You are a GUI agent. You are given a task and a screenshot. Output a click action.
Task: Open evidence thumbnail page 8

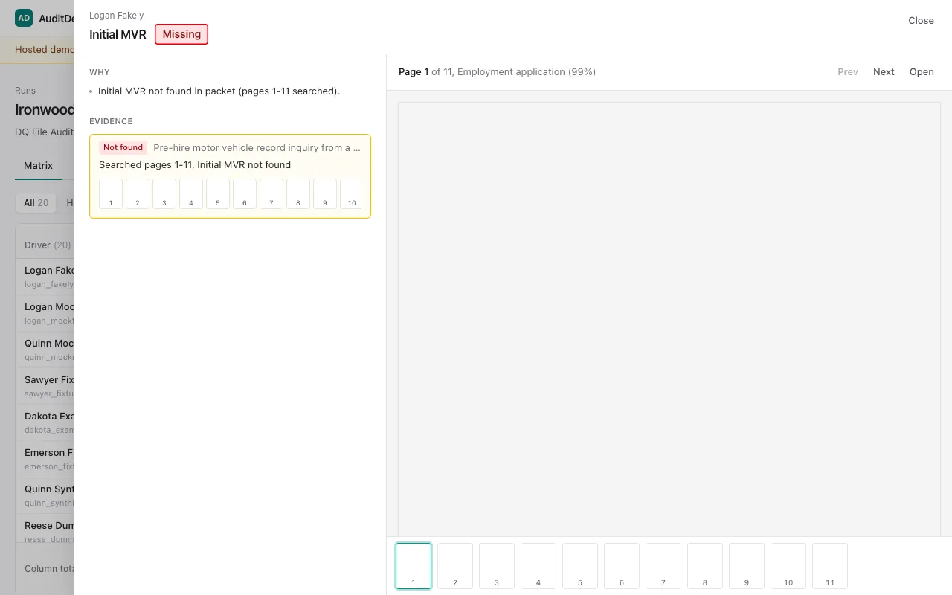point(298,193)
